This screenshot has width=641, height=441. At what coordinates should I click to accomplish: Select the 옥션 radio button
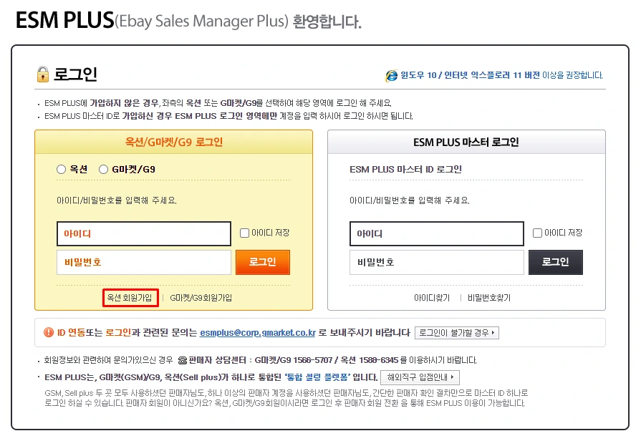coord(61,169)
